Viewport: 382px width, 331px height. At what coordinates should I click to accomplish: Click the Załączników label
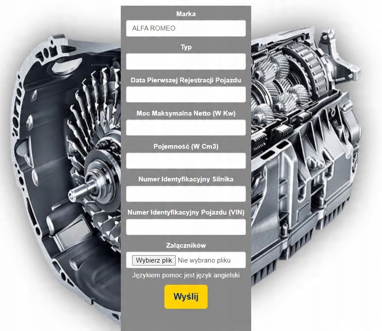click(186, 245)
